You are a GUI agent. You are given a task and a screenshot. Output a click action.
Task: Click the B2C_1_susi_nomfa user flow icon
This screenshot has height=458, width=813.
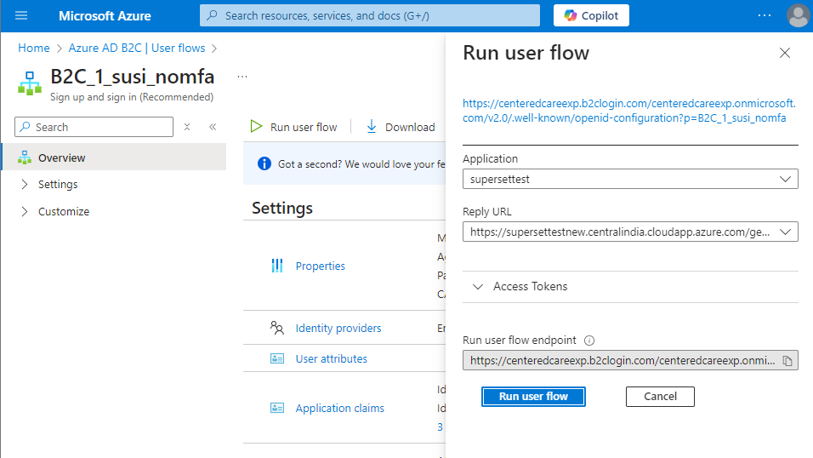pos(30,83)
